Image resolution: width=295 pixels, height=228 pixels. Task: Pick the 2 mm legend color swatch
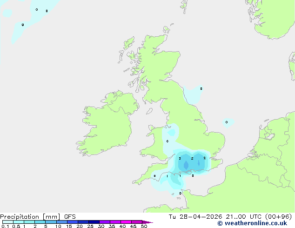(40, 222)
